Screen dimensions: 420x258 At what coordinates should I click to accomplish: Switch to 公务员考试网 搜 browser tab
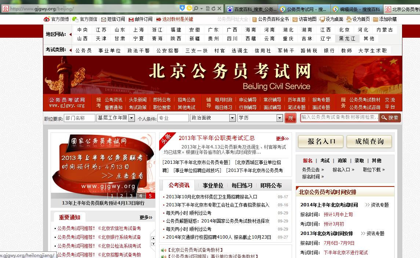304,9
